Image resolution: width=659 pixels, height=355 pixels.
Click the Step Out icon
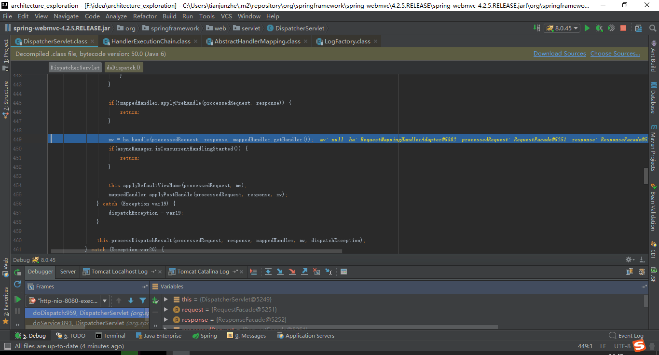pos(304,272)
